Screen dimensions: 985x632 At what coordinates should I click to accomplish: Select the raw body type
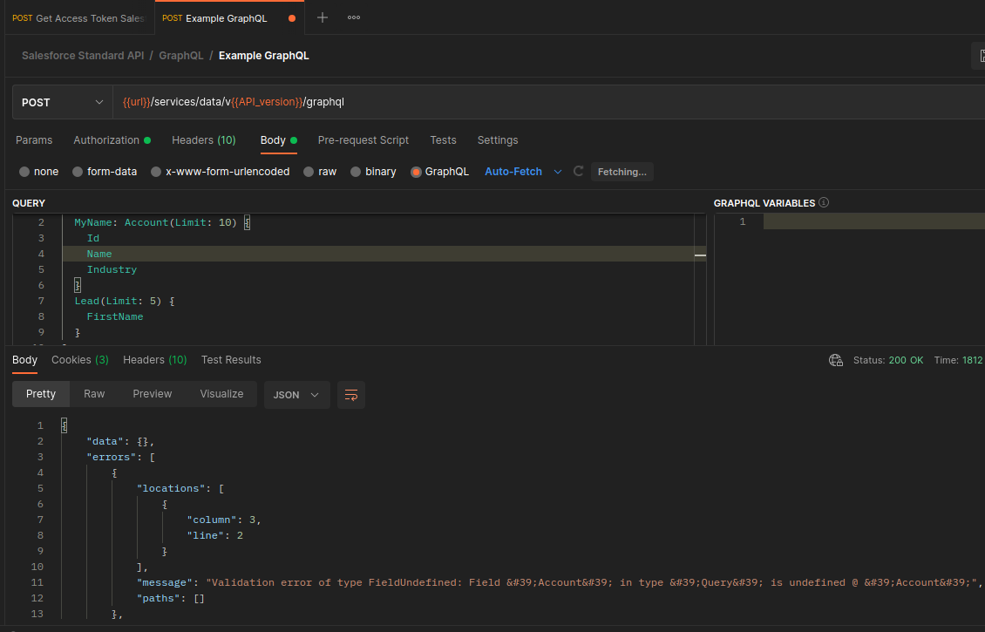tap(309, 172)
